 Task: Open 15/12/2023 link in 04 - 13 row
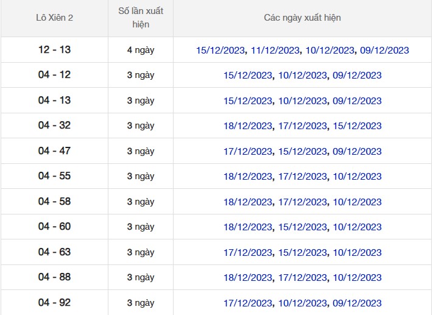(x=248, y=101)
